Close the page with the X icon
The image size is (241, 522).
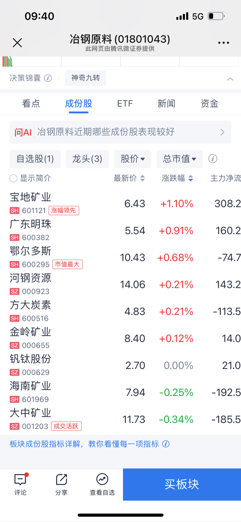pos(17,43)
